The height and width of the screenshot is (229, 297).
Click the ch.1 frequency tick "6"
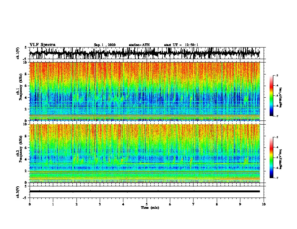click(26, 86)
